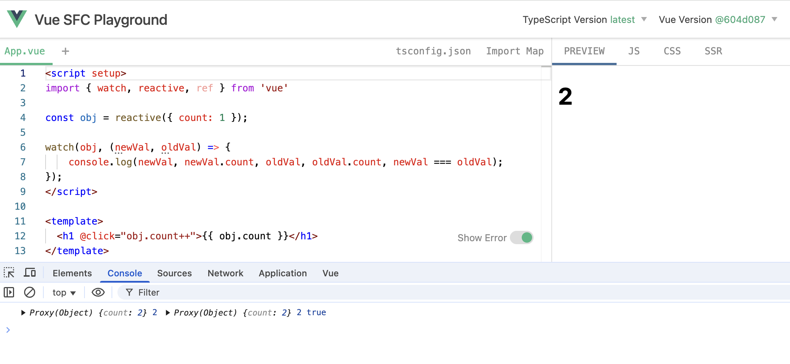Click the console prompt chevron

(8, 330)
